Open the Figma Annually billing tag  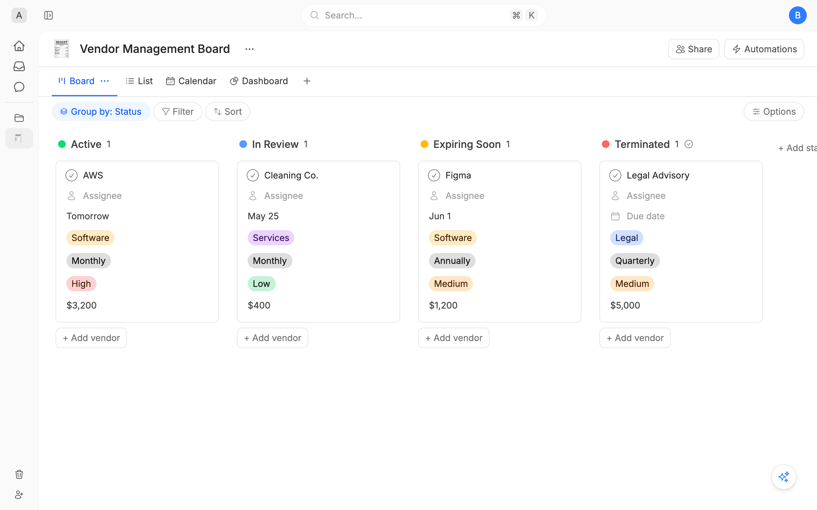click(x=452, y=261)
